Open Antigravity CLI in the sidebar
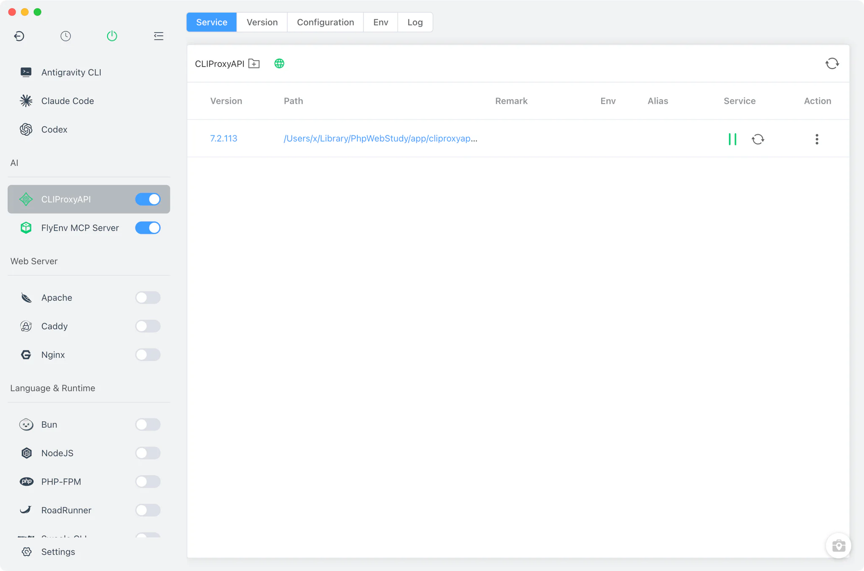Screen dimensions: 864x571 tap(71, 72)
